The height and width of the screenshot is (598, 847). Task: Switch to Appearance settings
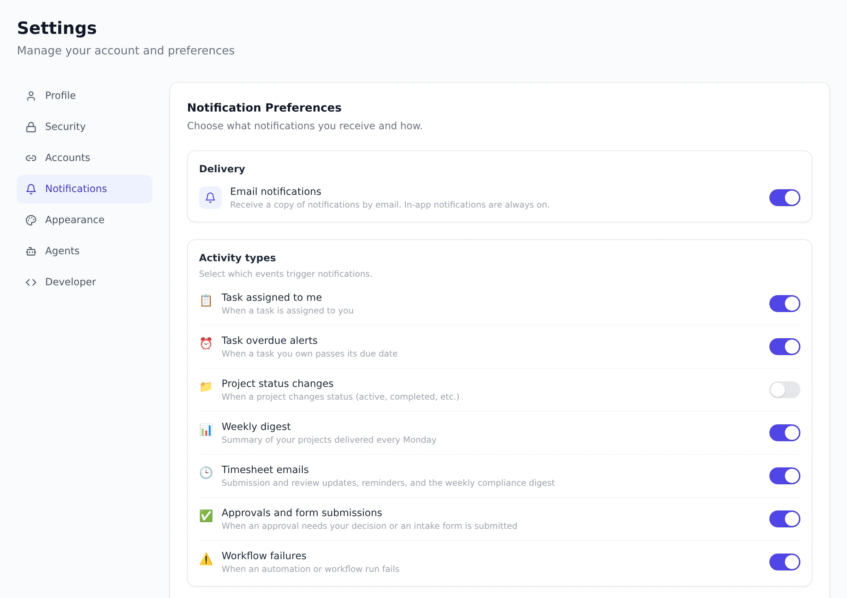(84, 220)
